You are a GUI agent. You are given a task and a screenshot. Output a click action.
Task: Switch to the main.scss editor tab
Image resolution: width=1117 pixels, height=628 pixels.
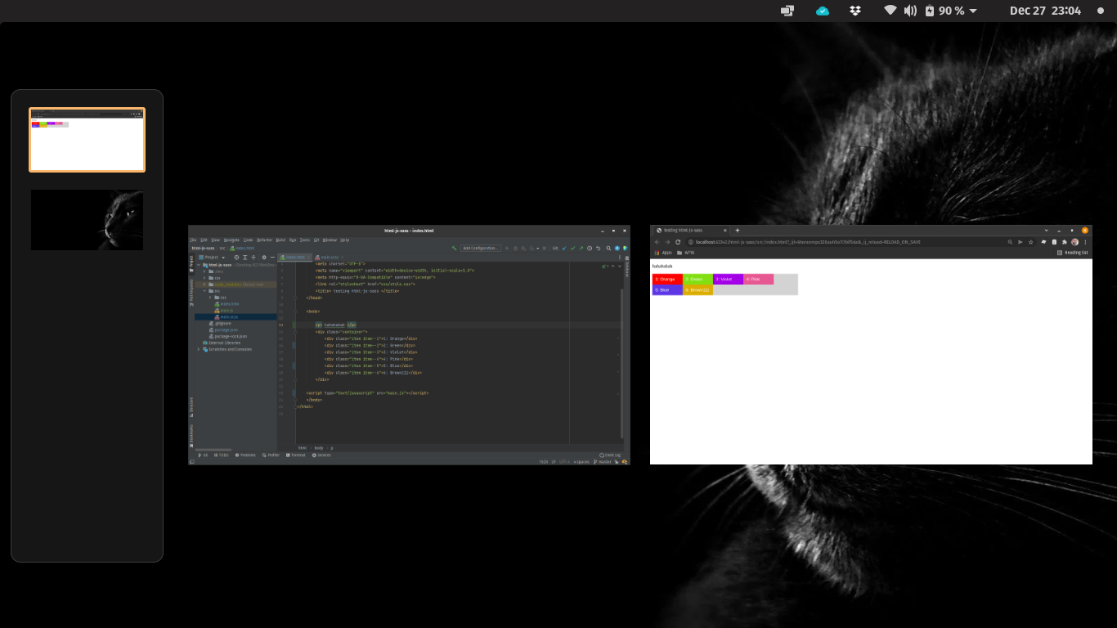tap(330, 257)
